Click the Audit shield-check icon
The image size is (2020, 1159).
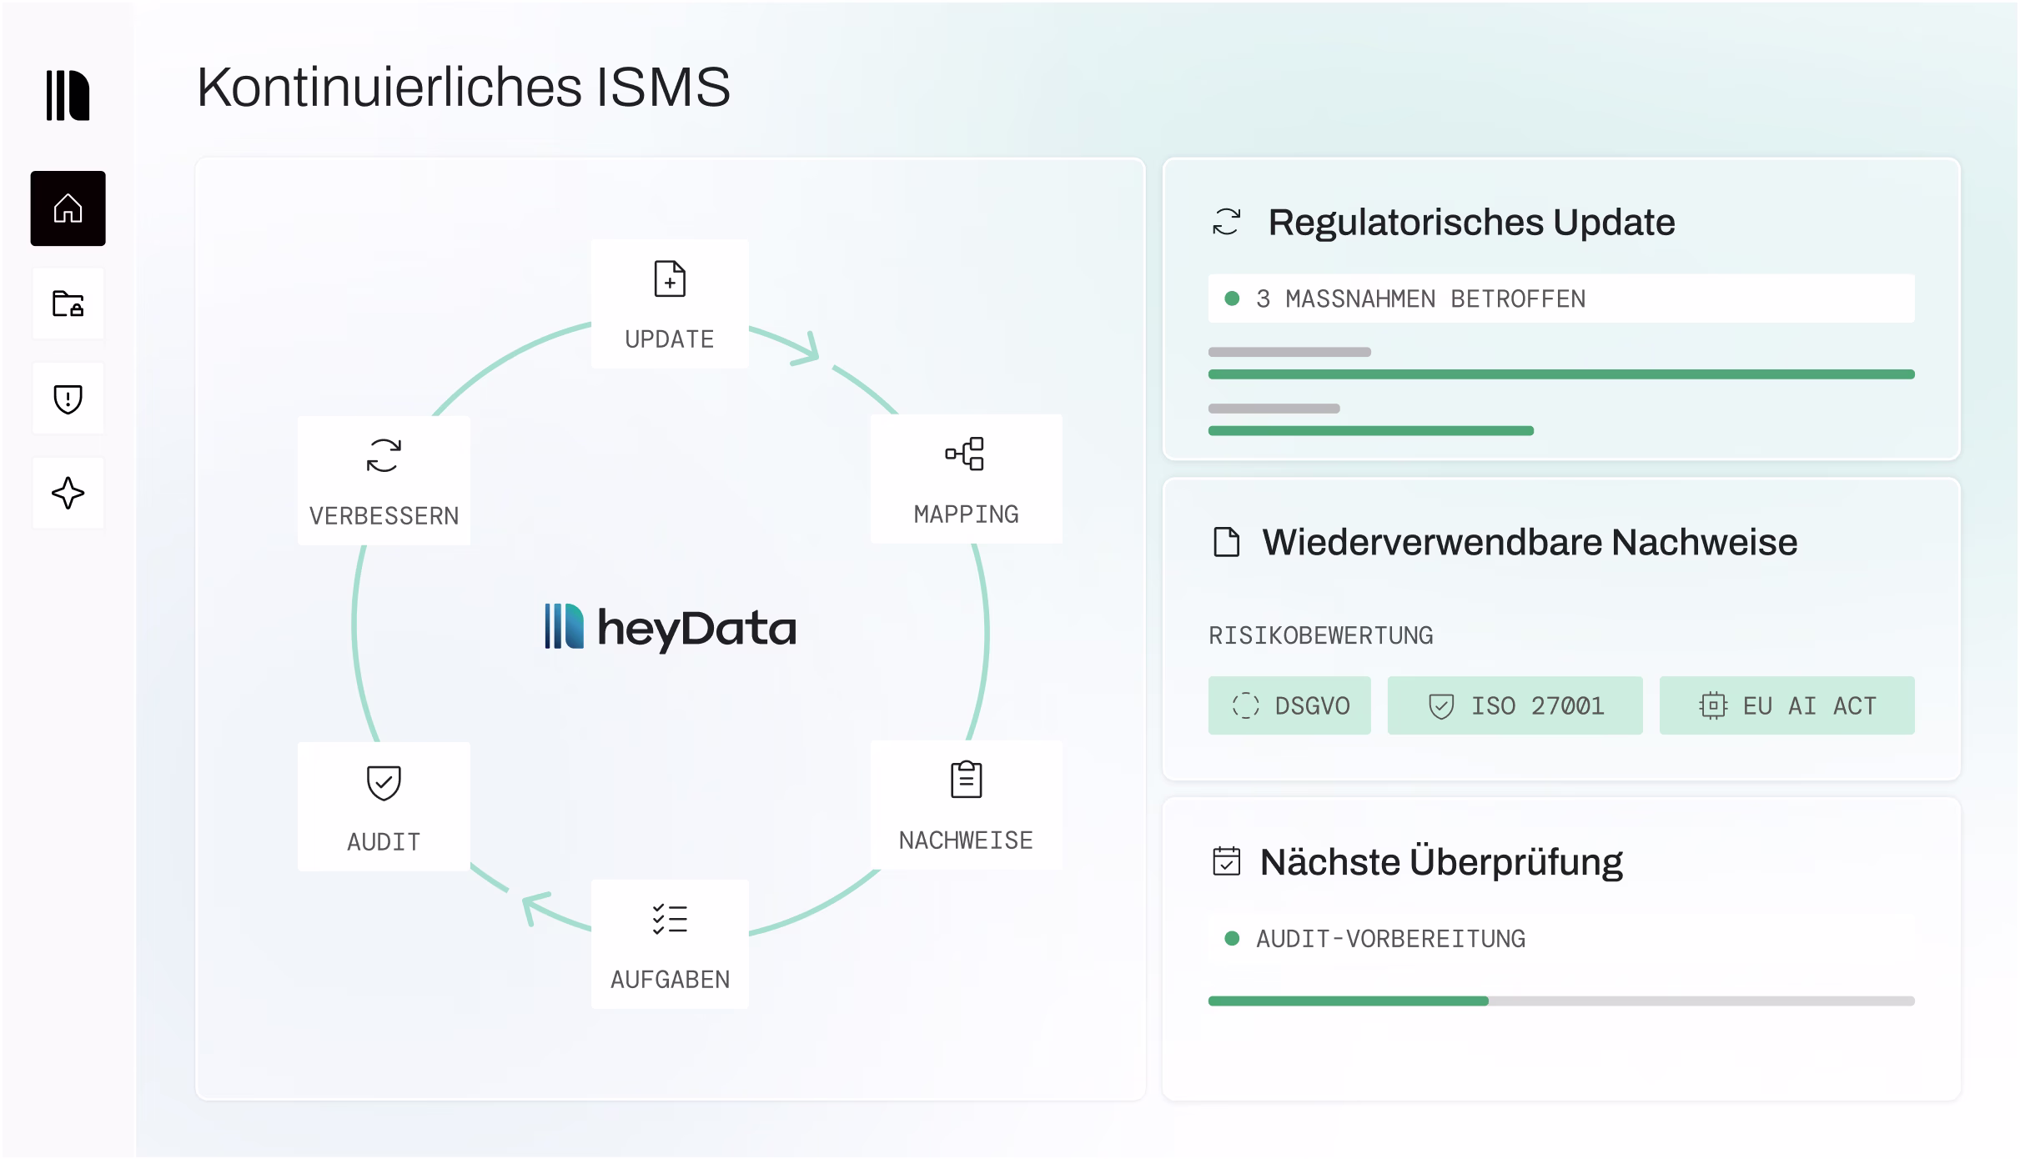pos(384,783)
